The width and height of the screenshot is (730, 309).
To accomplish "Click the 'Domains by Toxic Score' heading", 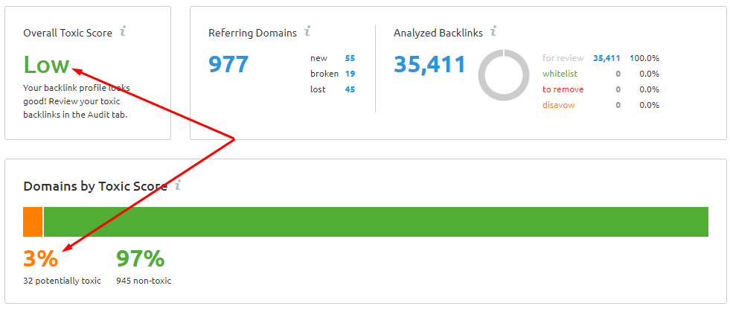I will tap(95, 186).
